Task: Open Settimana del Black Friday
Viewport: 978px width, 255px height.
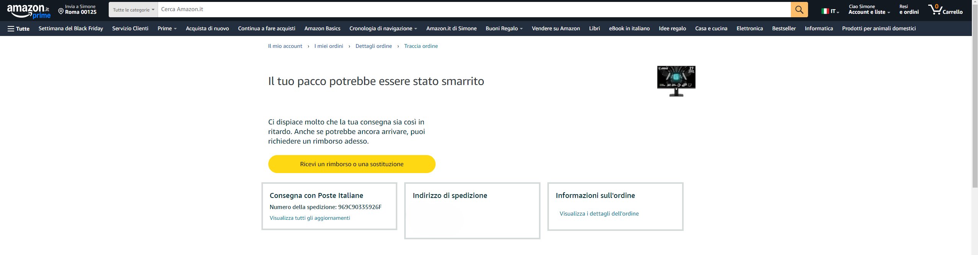Action: (71, 28)
